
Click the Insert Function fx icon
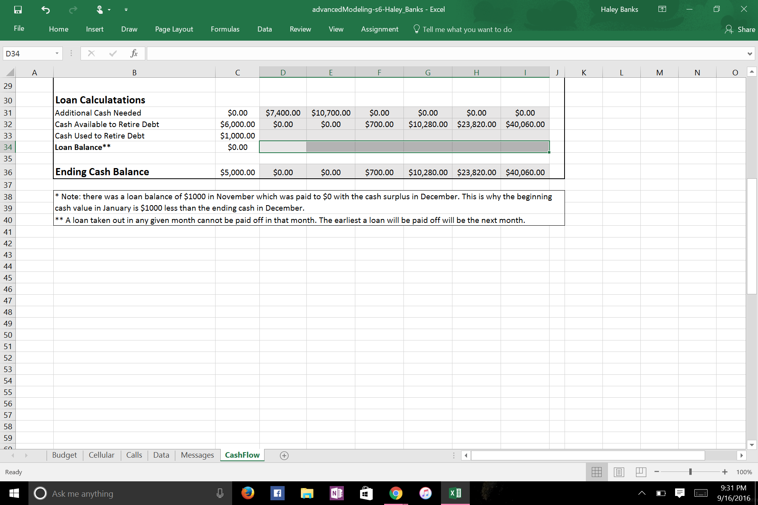(x=134, y=53)
